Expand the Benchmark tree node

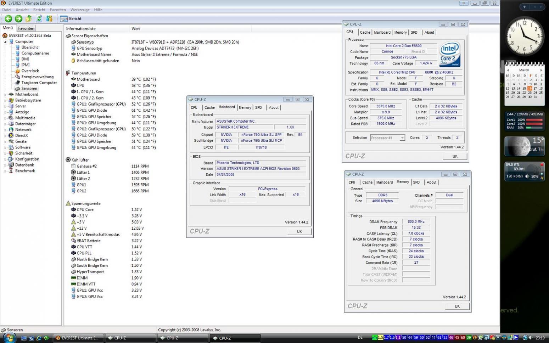pos(5,171)
